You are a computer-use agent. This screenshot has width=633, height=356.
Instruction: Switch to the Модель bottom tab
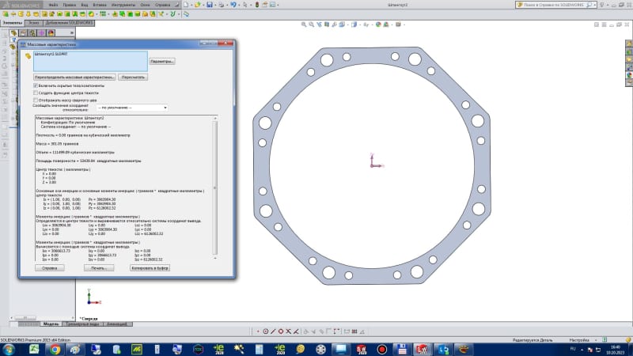pyautogui.click(x=51, y=324)
